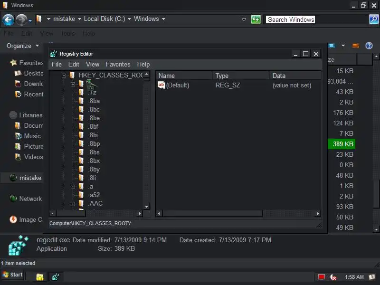Expand the first subkey under HKEY_CLASSES_ROOT
Screen dimensions: 380x285
[x=73, y=84]
